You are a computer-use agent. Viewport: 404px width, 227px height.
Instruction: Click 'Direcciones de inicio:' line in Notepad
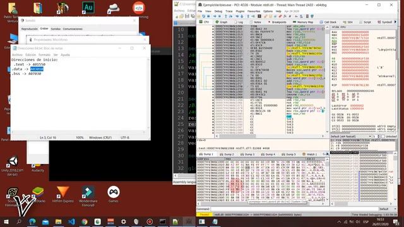35,60
